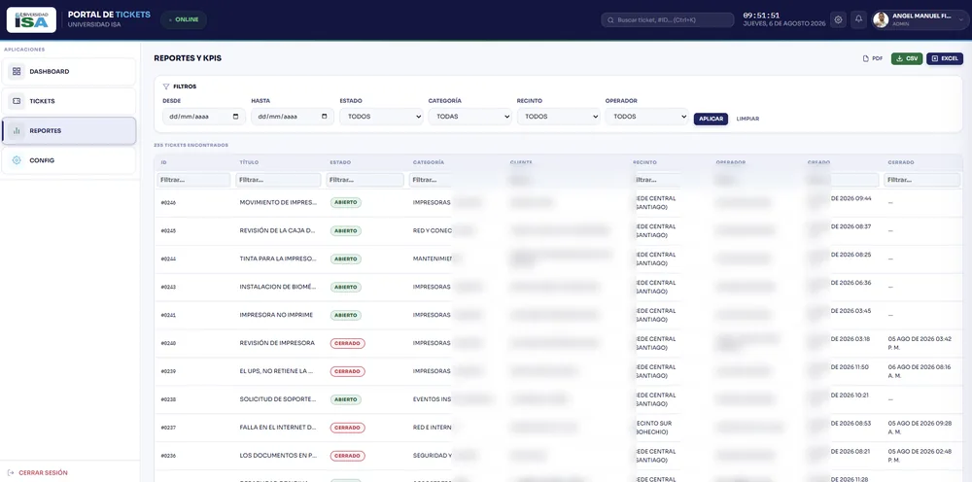Click the Cerrar Sesión logout icon
The height and width of the screenshot is (482, 972).
[x=13, y=472]
